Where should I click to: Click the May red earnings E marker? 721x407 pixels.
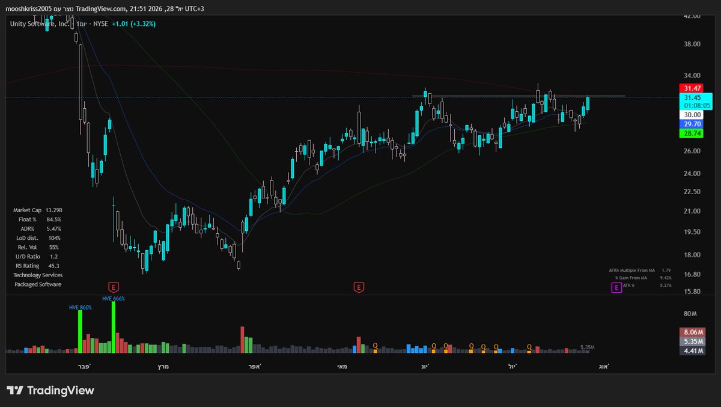coord(359,287)
